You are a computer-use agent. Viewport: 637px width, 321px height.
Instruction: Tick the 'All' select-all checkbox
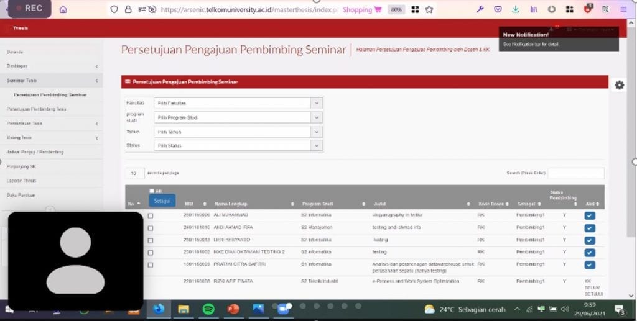[152, 191]
